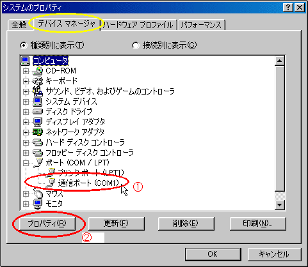Select 通信ポート (COM1) in the tree
Screen dimensions: 308x267
[x=88, y=183]
